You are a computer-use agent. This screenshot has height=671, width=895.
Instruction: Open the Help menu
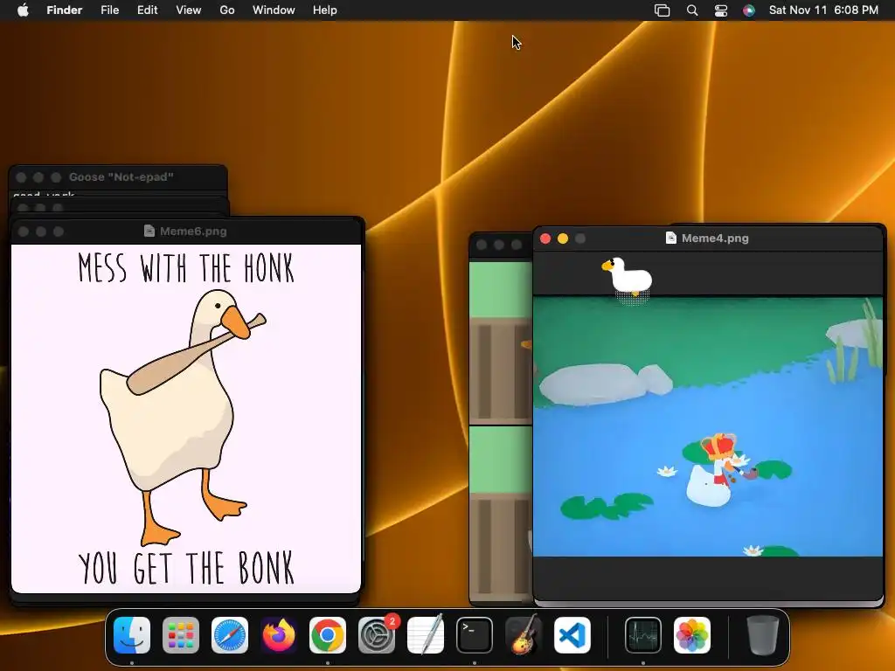point(325,10)
